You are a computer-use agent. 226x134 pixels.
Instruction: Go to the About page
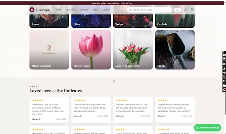[95, 10]
